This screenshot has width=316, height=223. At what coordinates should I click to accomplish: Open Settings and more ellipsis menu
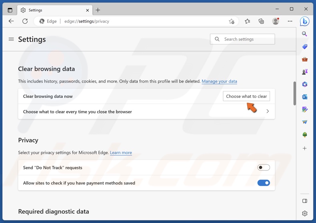click(290, 21)
